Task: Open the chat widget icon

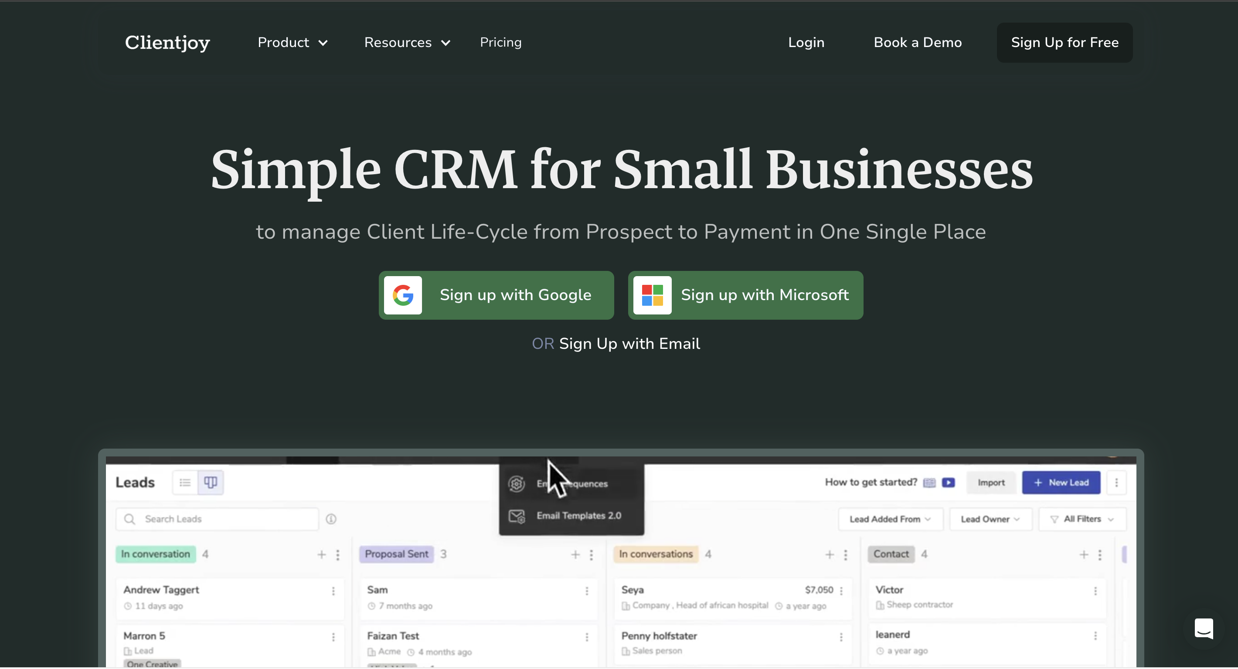Action: coord(1204,628)
